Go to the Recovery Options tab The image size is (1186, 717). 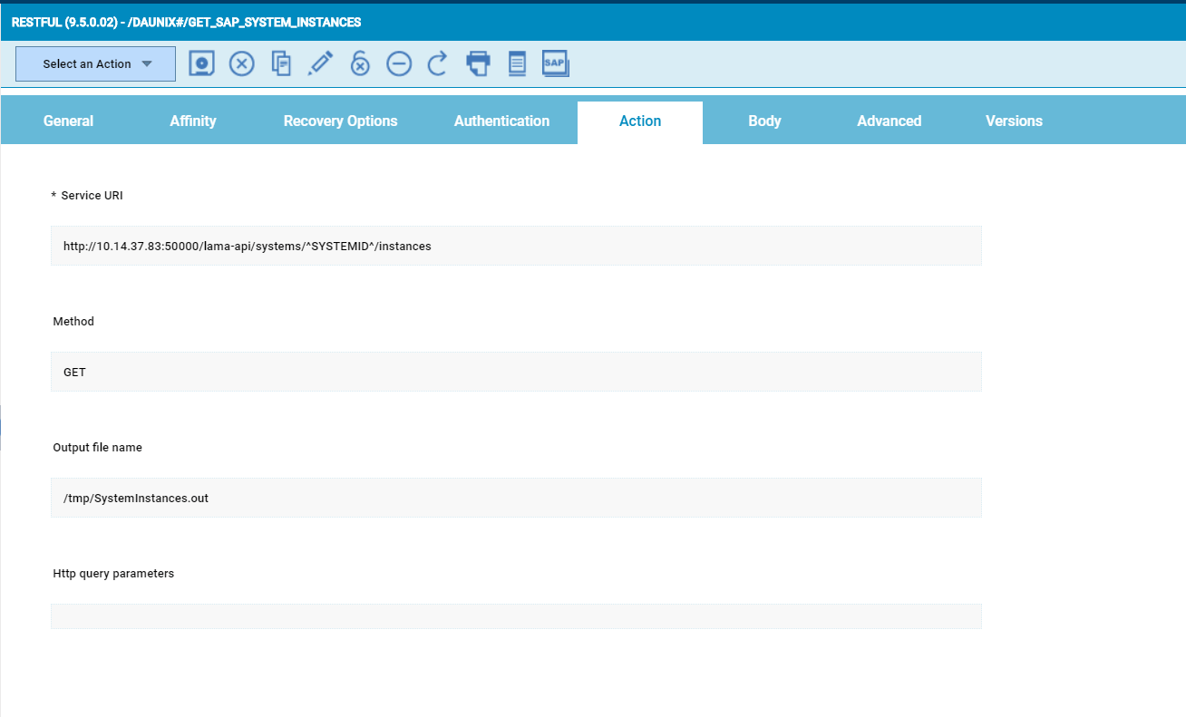click(340, 121)
